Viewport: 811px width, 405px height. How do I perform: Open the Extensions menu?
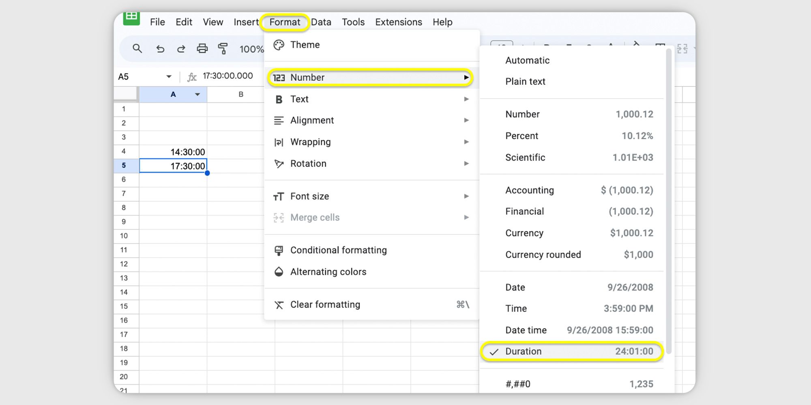(x=398, y=22)
